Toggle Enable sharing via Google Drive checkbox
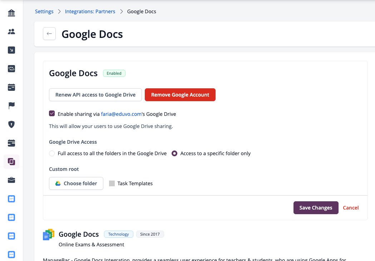This screenshot has height=261, width=375. [x=52, y=113]
